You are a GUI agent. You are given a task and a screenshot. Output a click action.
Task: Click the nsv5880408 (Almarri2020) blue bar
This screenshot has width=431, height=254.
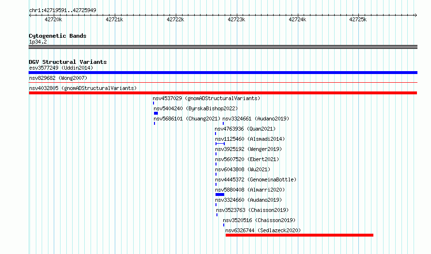coord(220,194)
